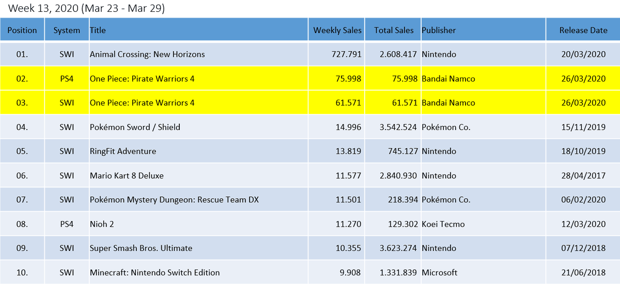
Task: Click the Release Date column header
Action: click(583, 30)
